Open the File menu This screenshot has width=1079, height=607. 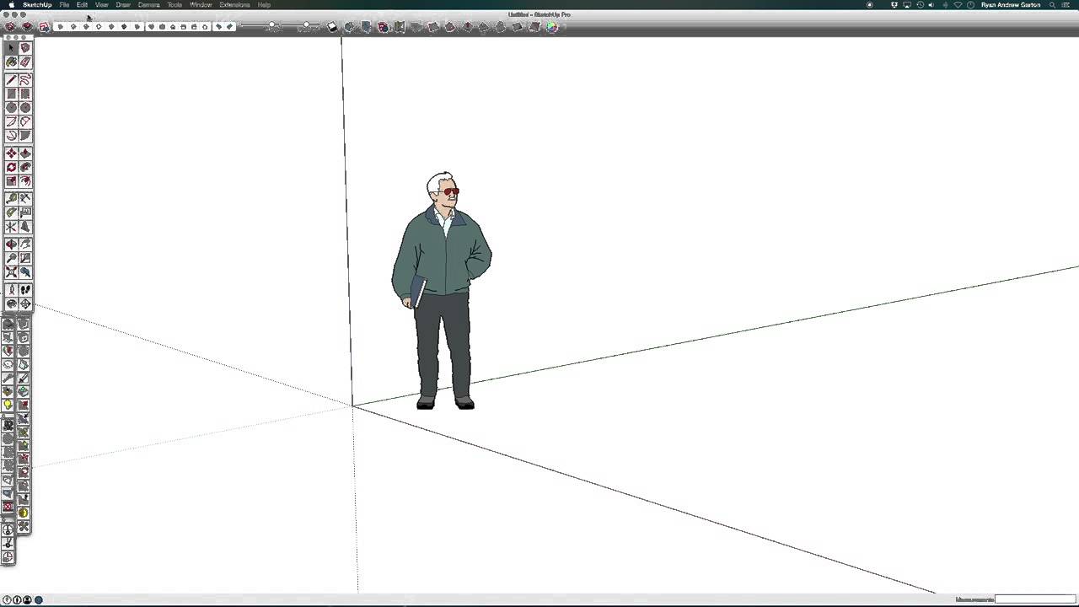point(64,5)
